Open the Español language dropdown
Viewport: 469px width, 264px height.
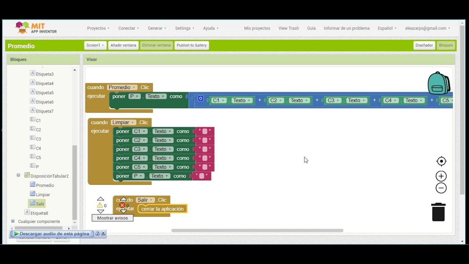387,28
